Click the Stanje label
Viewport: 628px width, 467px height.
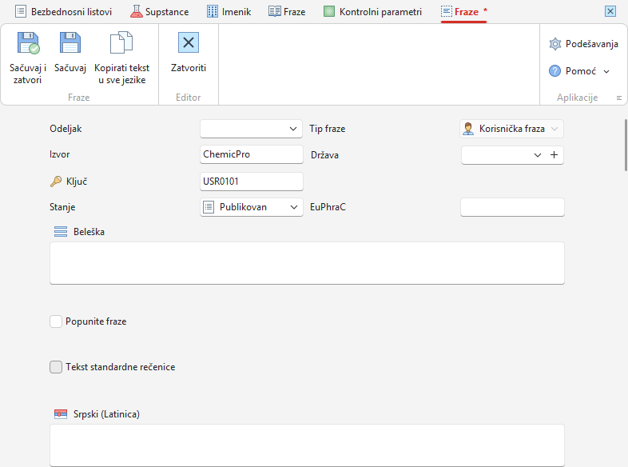(x=62, y=207)
